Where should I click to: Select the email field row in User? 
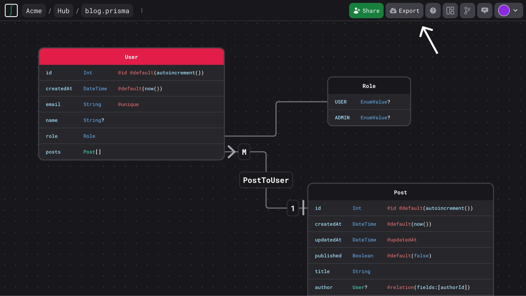coord(131,104)
